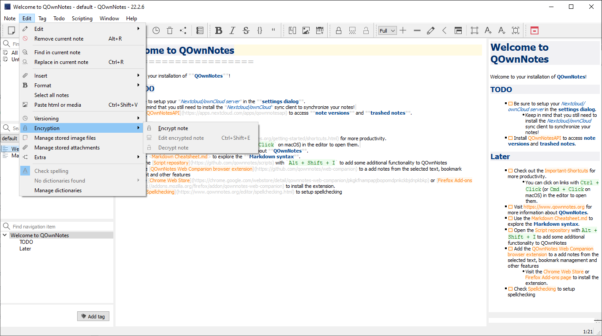
Task: Choose Replace in current note
Action: pyautogui.click(x=82, y=62)
